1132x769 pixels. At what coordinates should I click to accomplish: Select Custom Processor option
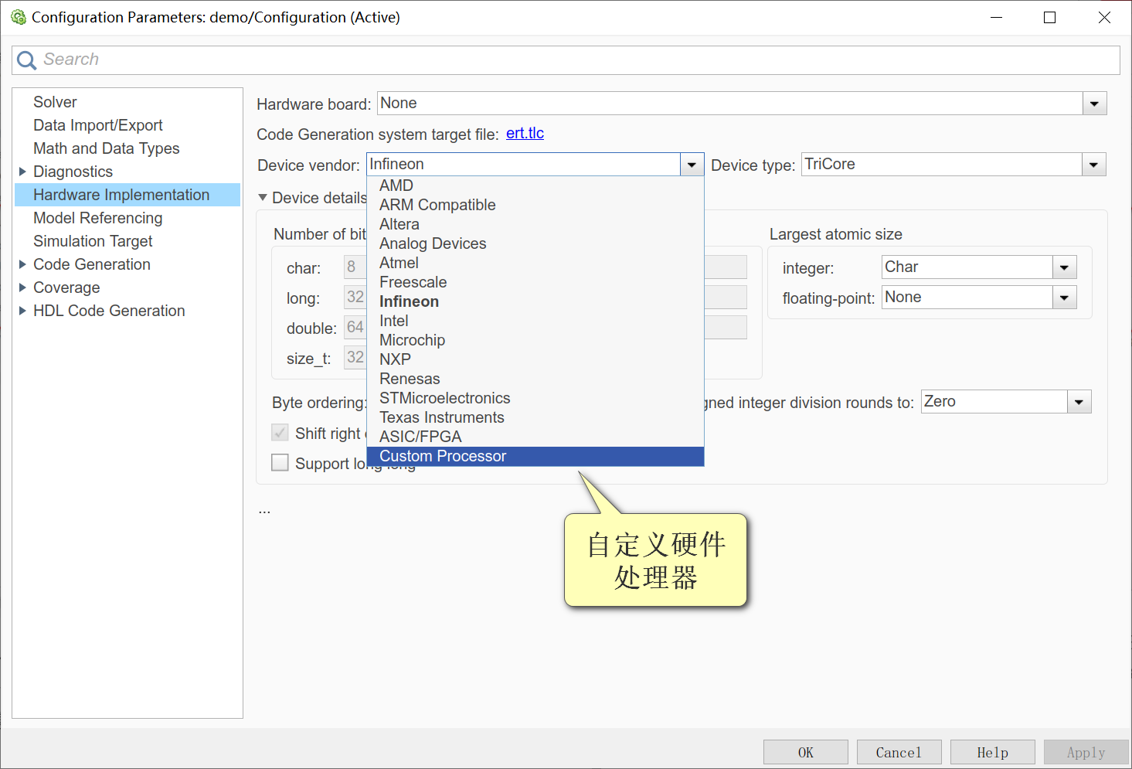[x=535, y=456]
